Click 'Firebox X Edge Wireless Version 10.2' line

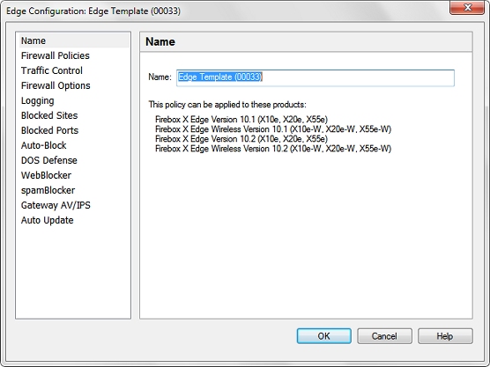[273, 149]
